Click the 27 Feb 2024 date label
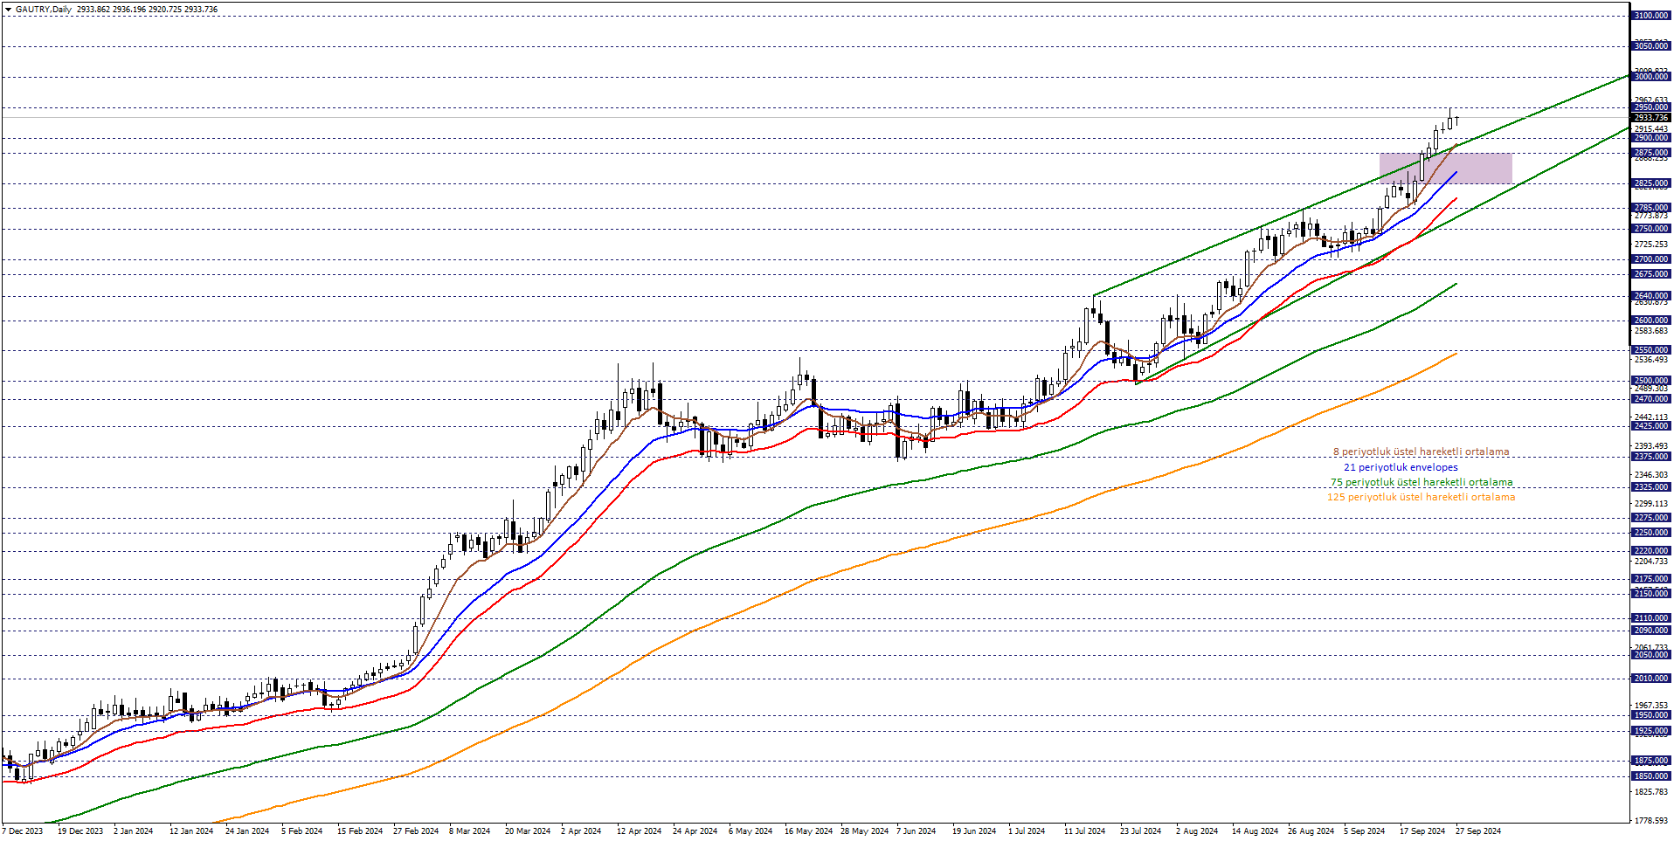 coord(416,831)
